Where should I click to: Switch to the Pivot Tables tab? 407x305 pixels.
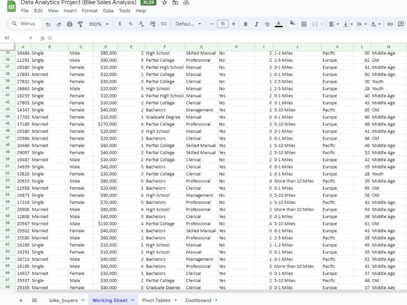pyautogui.click(x=156, y=301)
